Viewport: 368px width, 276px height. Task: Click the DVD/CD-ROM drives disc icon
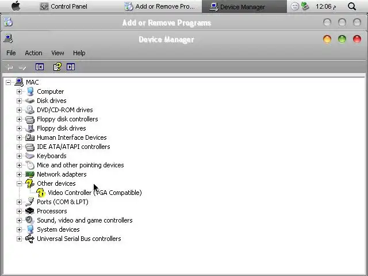click(30, 110)
